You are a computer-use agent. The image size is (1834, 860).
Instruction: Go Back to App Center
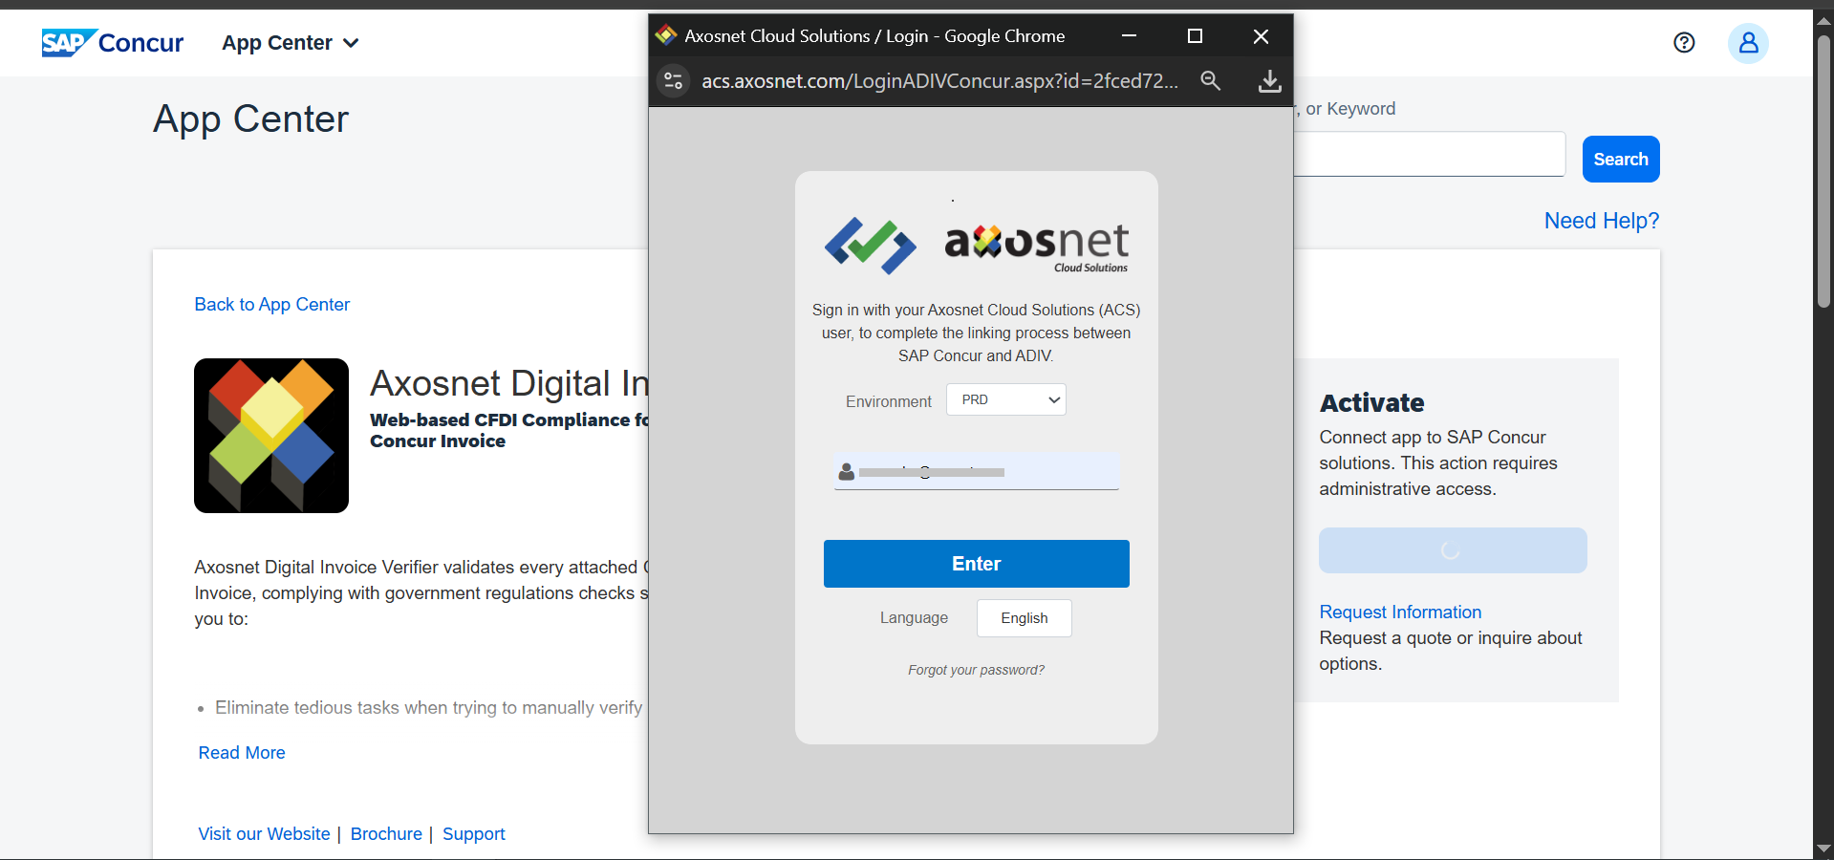pos(272,304)
